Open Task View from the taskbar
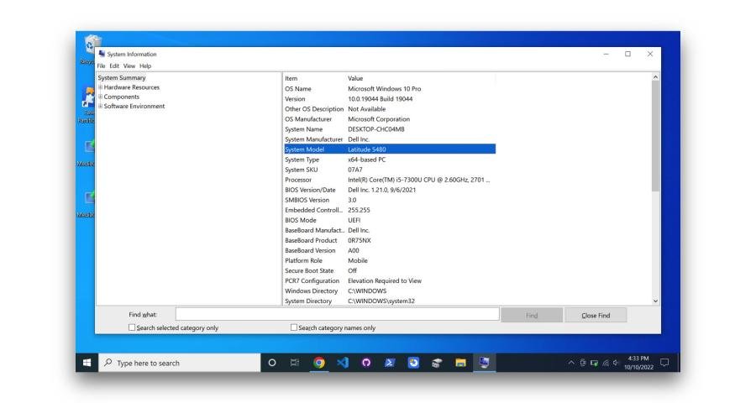 coord(295,363)
